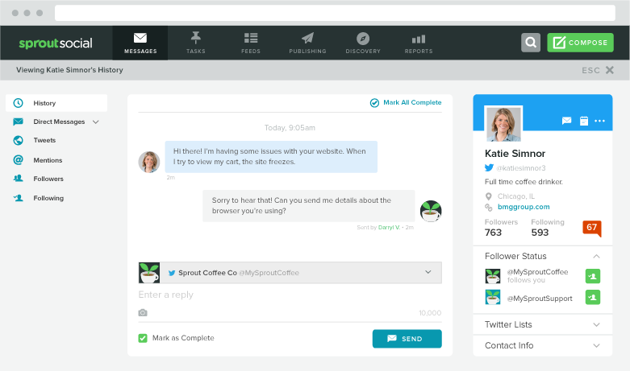Click the Following count 593
The height and width of the screenshot is (371, 630).
540,233
